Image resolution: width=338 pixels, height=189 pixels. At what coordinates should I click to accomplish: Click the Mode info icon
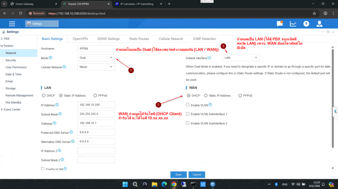51,57
